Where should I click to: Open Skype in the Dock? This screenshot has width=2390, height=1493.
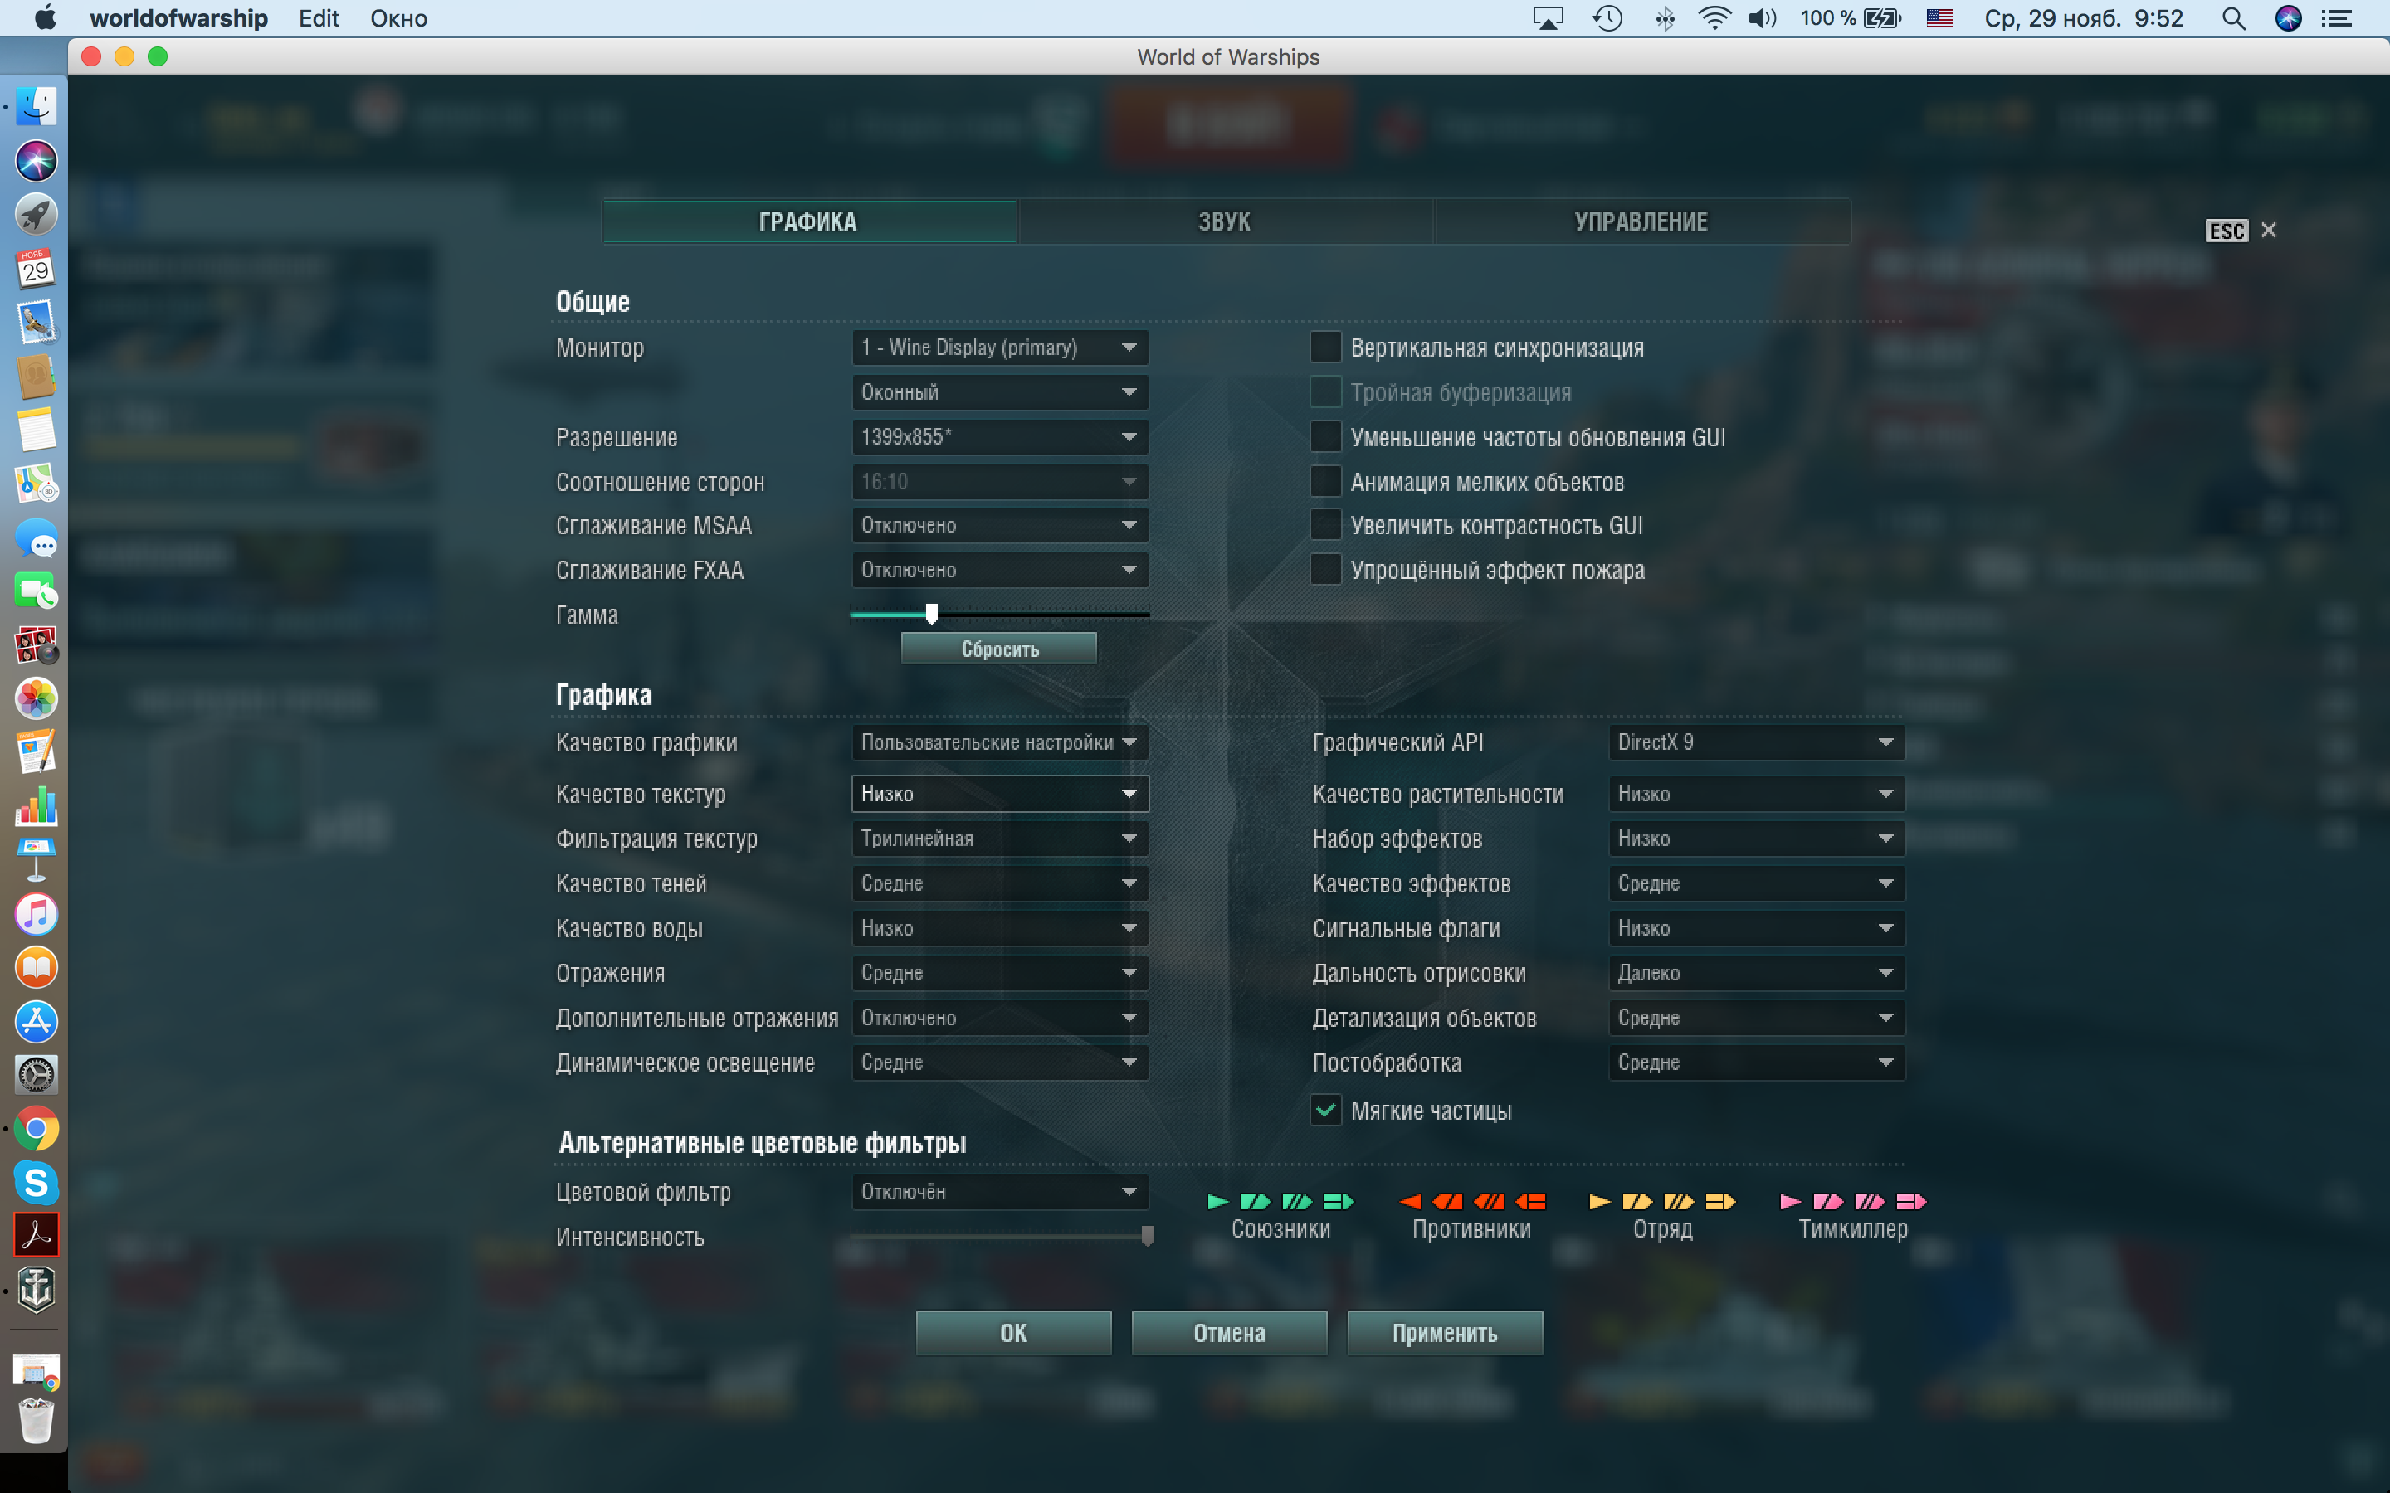click(x=37, y=1182)
